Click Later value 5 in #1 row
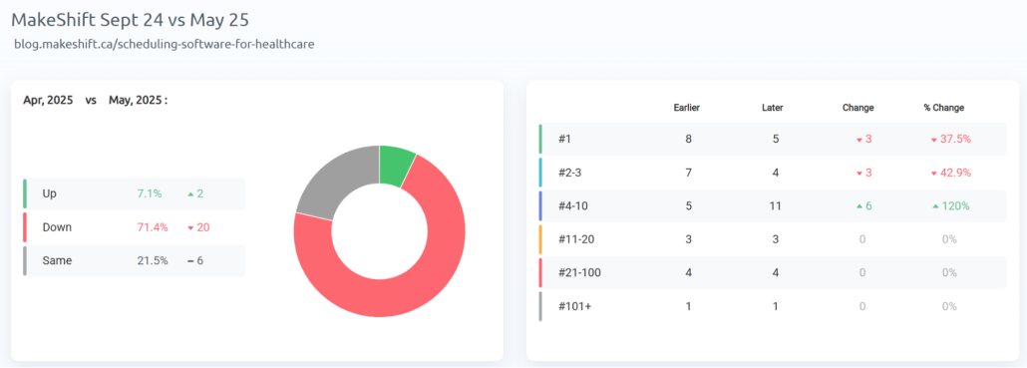 (x=776, y=139)
